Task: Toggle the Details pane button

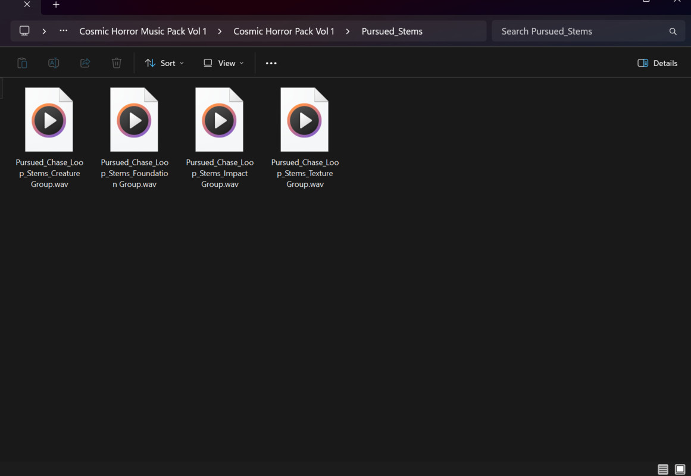Action: (657, 63)
